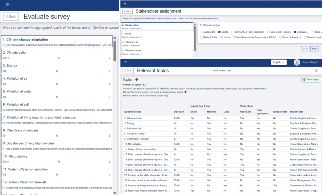Open hamburger menu above Stakeholder assignment
Viewport: 322px width, 195px height.
tap(125, 4)
